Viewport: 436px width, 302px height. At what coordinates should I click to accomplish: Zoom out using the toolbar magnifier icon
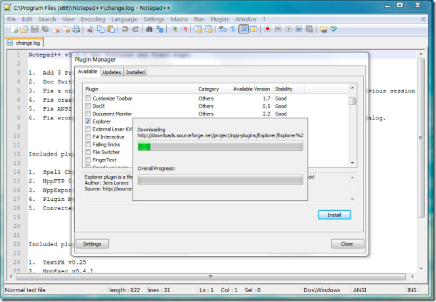(184, 29)
